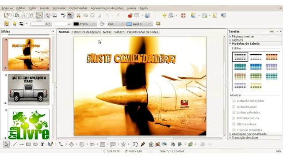Select the Connector tool

click(61, 144)
